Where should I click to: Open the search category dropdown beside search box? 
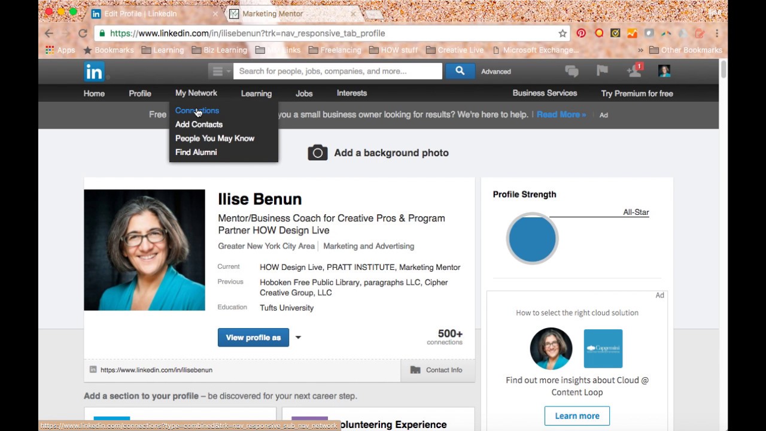point(220,71)
